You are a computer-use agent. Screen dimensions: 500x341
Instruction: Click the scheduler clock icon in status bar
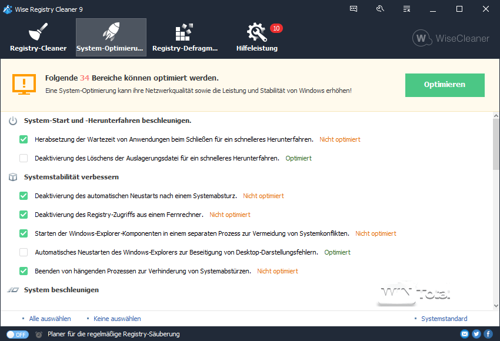pyautogui.click(x=39, y=335)
